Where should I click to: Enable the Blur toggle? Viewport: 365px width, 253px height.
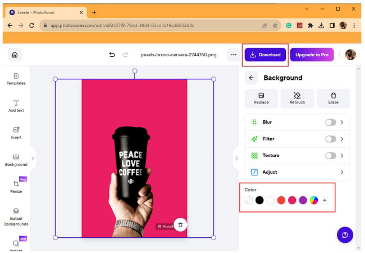[330, 122]
